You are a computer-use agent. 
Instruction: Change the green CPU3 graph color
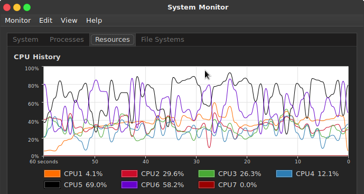207,173
